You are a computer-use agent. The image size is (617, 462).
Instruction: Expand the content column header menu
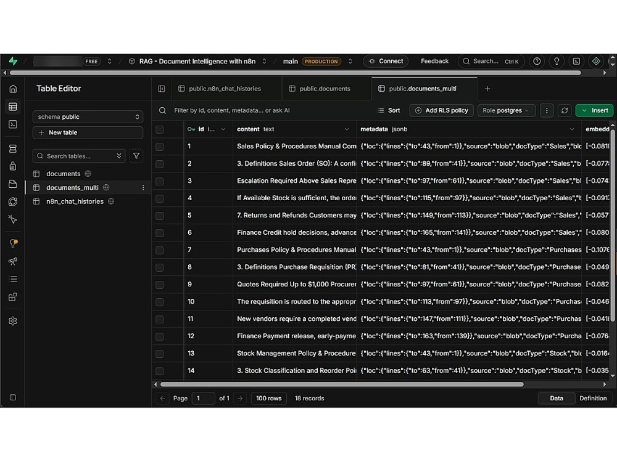tap(347, 129)
